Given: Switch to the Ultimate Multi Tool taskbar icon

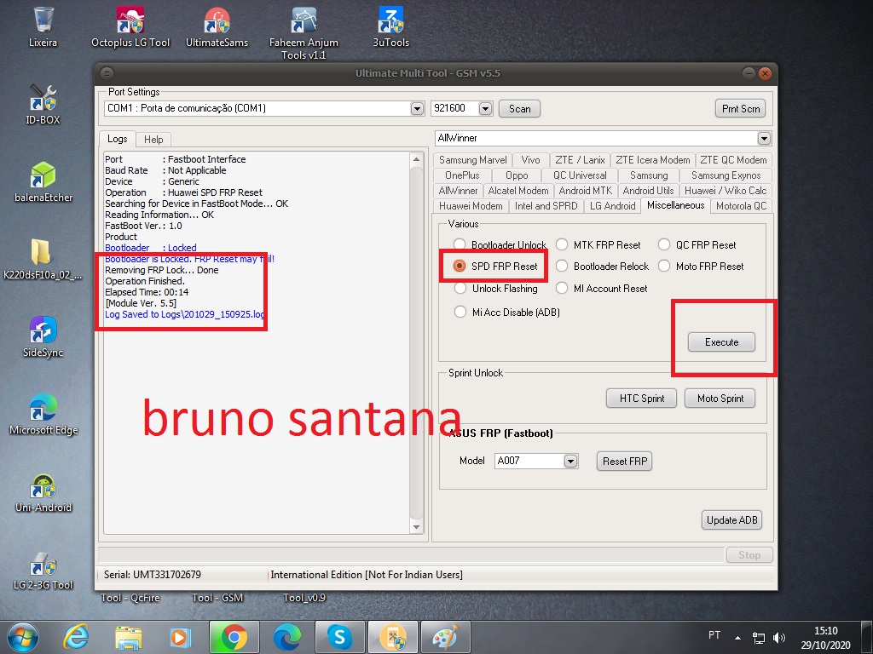Looking at the screenshot, I should click(392, 637).
